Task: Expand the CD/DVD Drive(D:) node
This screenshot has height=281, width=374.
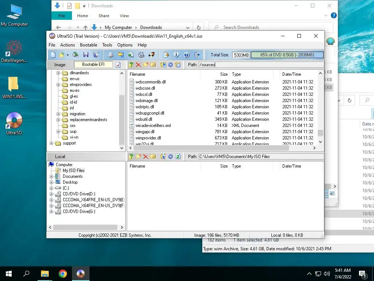Action: tap(51, 194)
